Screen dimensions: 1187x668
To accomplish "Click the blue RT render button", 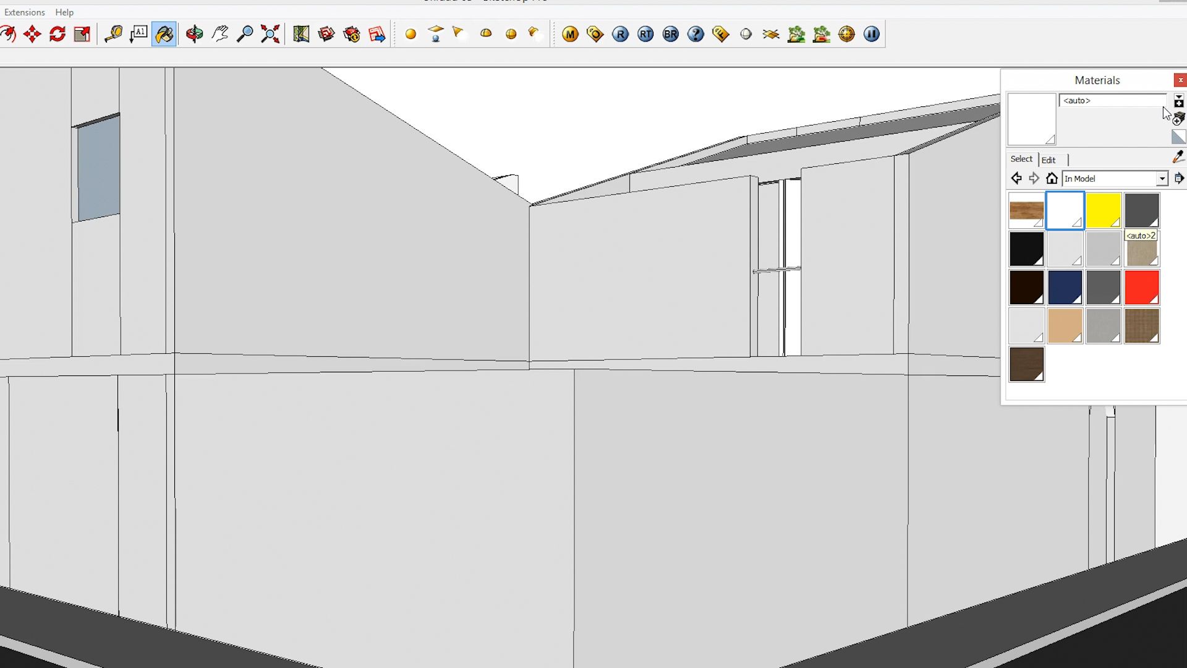I will (x=645, y=34).
